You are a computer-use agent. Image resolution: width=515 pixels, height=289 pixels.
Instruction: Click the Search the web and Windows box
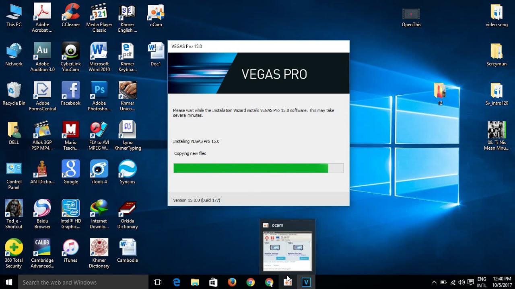click(x=83, y=282)
